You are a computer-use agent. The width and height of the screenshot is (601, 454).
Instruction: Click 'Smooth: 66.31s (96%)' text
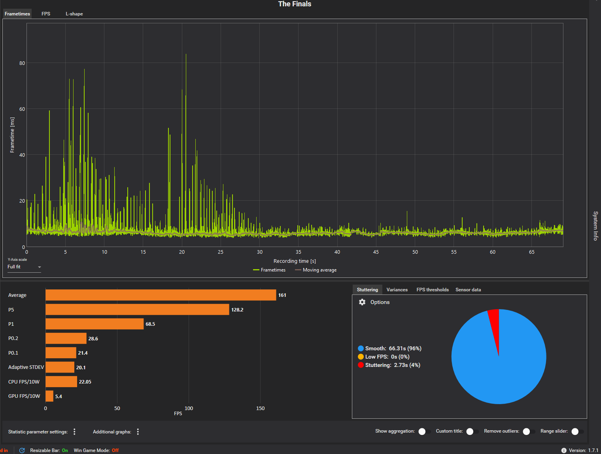point(393,348)
